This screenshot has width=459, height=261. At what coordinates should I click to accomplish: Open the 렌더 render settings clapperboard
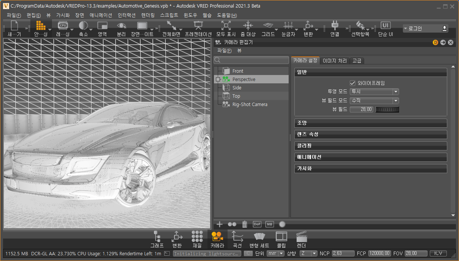point(301,236)
